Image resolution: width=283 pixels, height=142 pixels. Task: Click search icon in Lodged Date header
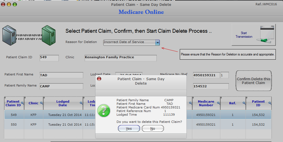tap(81, 103)
